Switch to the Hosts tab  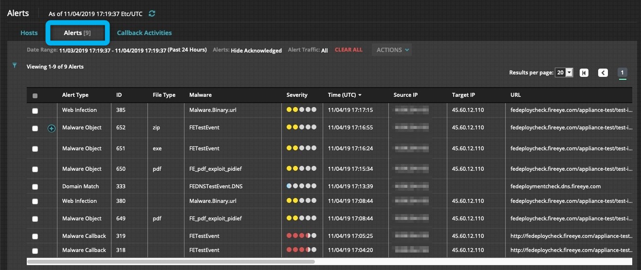[x=29, y=33]
